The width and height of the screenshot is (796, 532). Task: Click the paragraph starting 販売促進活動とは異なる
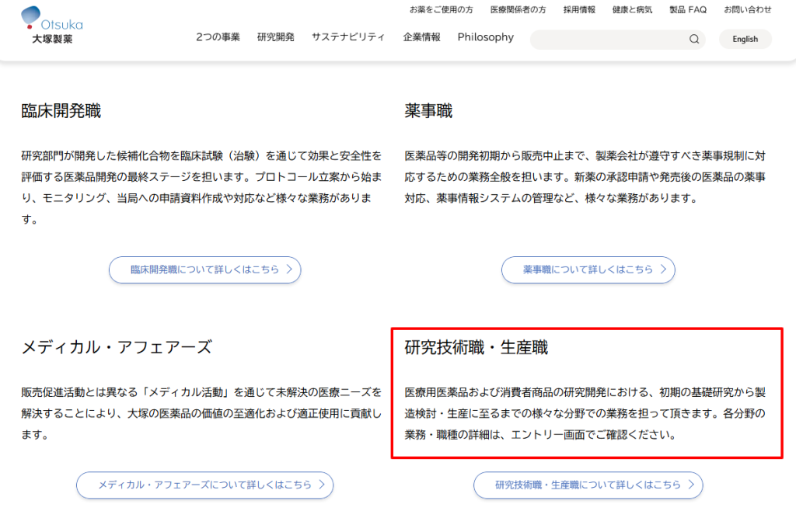click(x=201, y=413)
